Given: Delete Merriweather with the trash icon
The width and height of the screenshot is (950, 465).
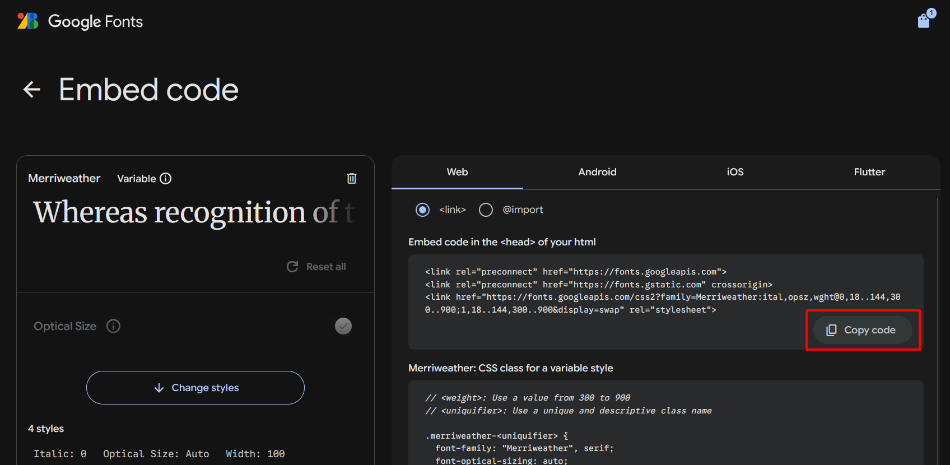Looking at the screenshot, I should [x=352, y=179].
